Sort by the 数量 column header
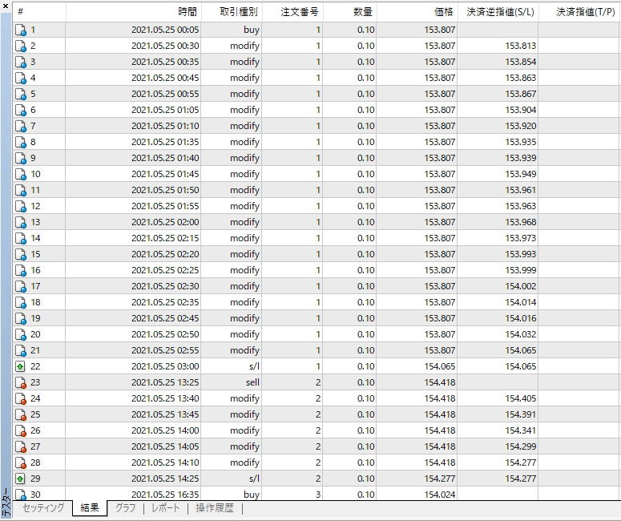This screenshot has width=621, height=521. tap(349, 12)
